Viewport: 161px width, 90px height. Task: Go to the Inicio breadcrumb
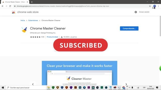[x=23, y=20]
